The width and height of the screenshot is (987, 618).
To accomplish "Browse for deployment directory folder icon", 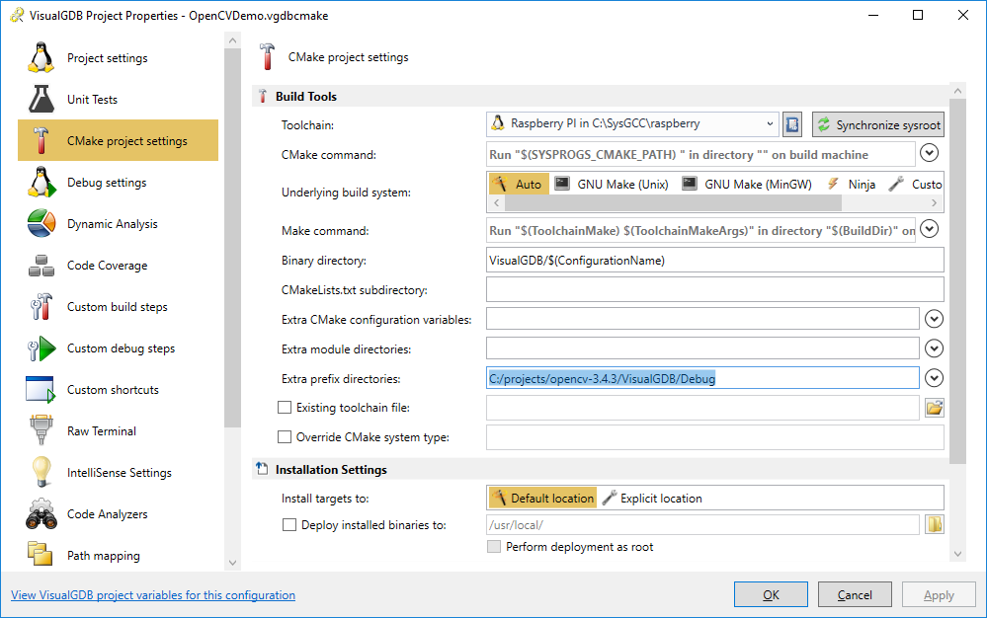I will coord(934,524).
